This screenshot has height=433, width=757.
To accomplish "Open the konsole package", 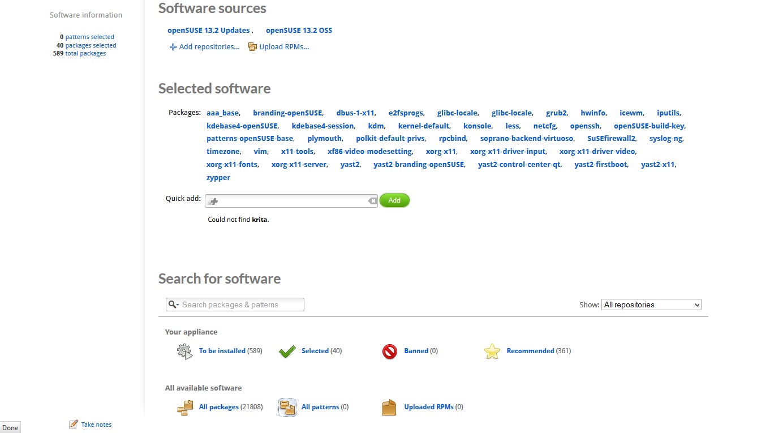I will click(x=478, y=126).
